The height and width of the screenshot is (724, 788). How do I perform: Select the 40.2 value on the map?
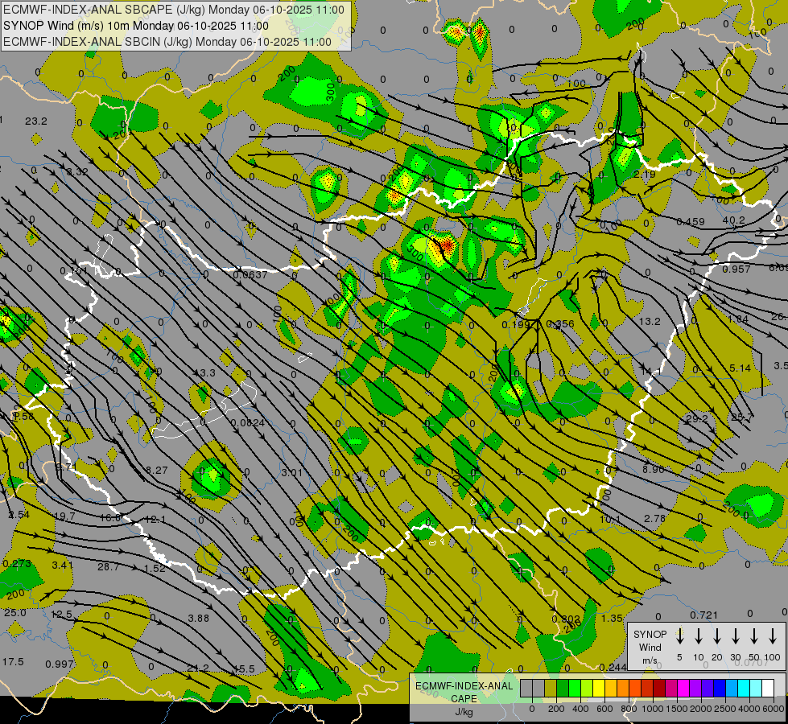coord(733,220)
